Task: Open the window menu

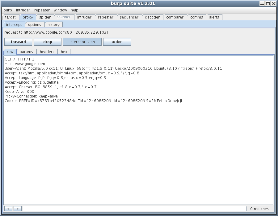Action: point(60,10)
